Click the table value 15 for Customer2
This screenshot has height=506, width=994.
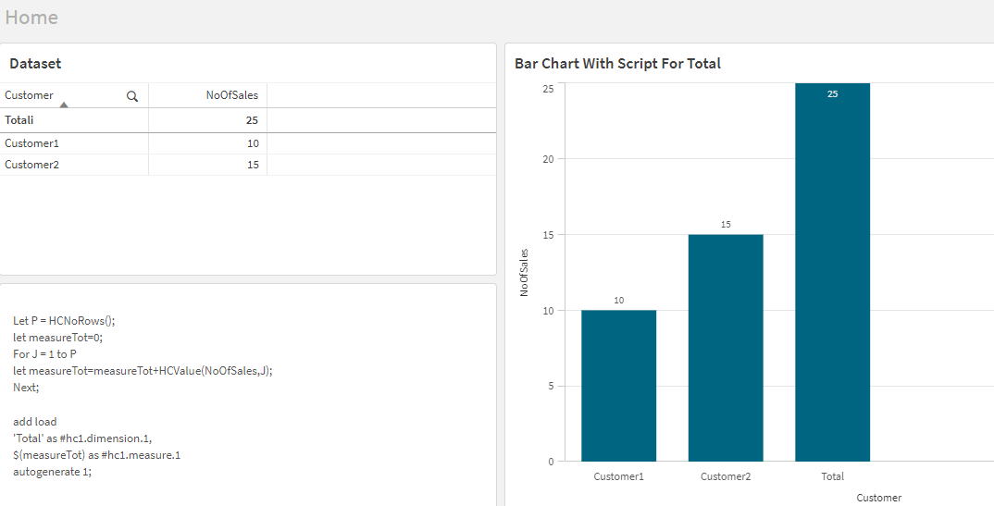coord(253,165)
